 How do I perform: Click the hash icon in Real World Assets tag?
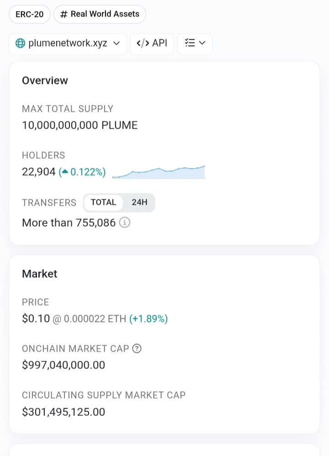coord(64,14)
